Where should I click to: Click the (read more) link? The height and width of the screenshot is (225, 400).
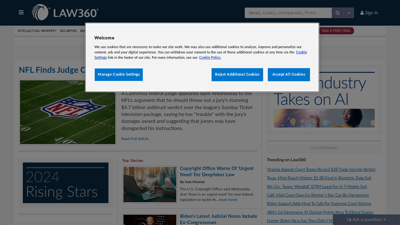(x=228, y=199)
